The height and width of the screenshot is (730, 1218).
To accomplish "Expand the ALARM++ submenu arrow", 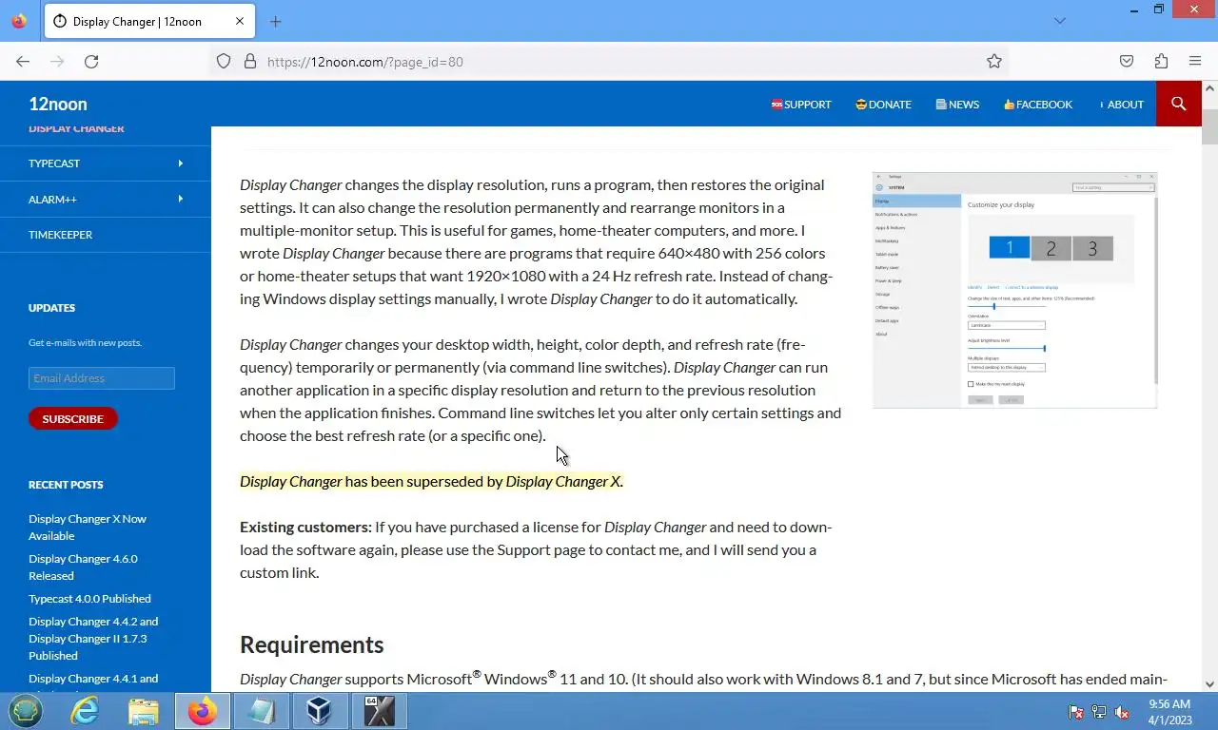I will pos(180,199).
